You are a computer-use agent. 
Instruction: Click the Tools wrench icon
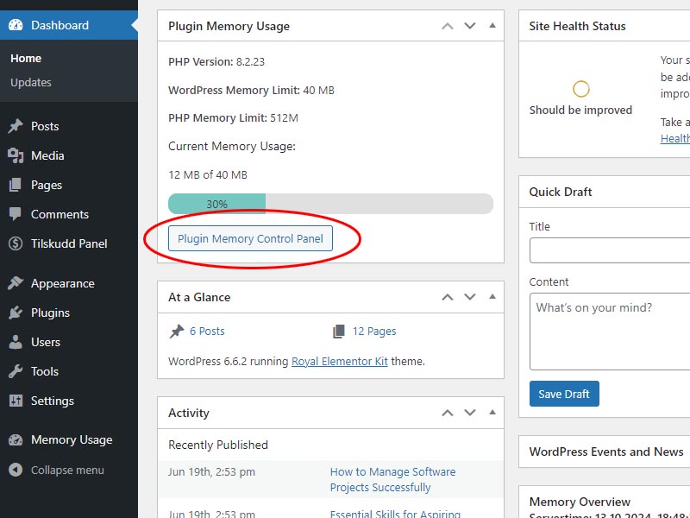click(16, 371)
